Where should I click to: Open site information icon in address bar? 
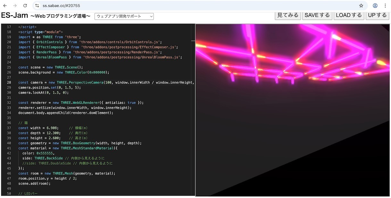point(37,5)
